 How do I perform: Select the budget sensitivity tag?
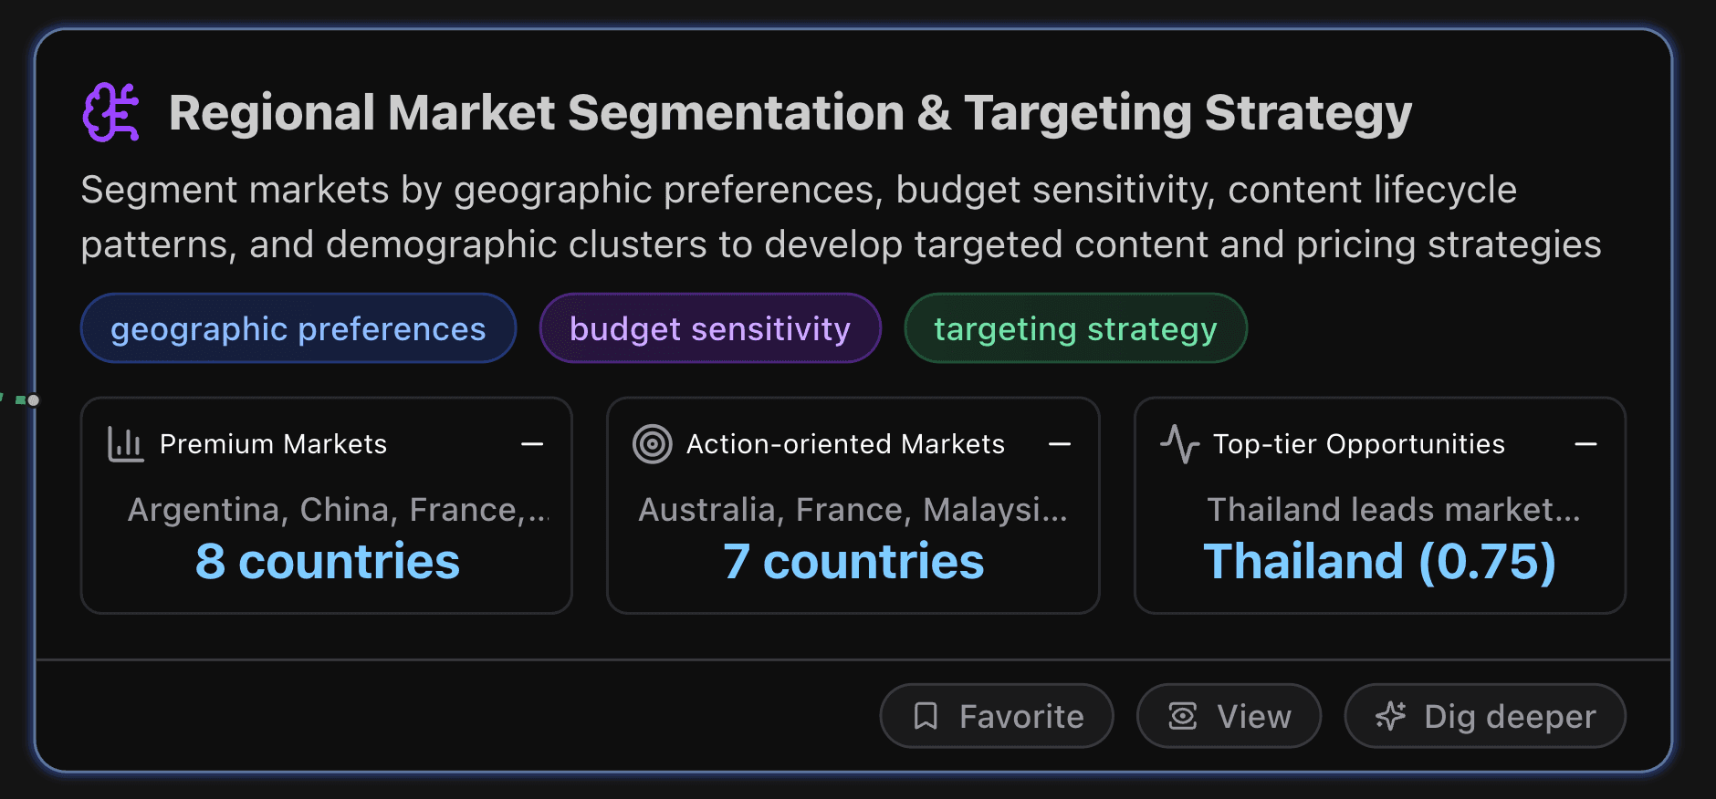coord(710,328)
